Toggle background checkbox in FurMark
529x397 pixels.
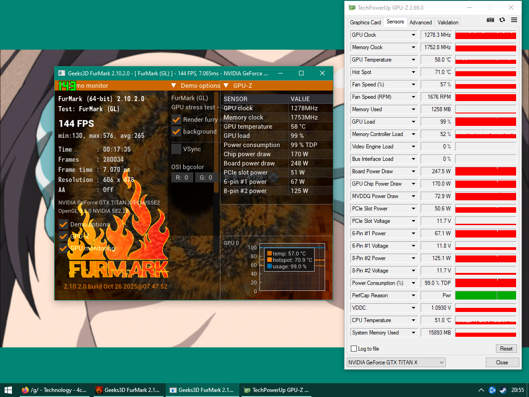(x=176, y=132)
